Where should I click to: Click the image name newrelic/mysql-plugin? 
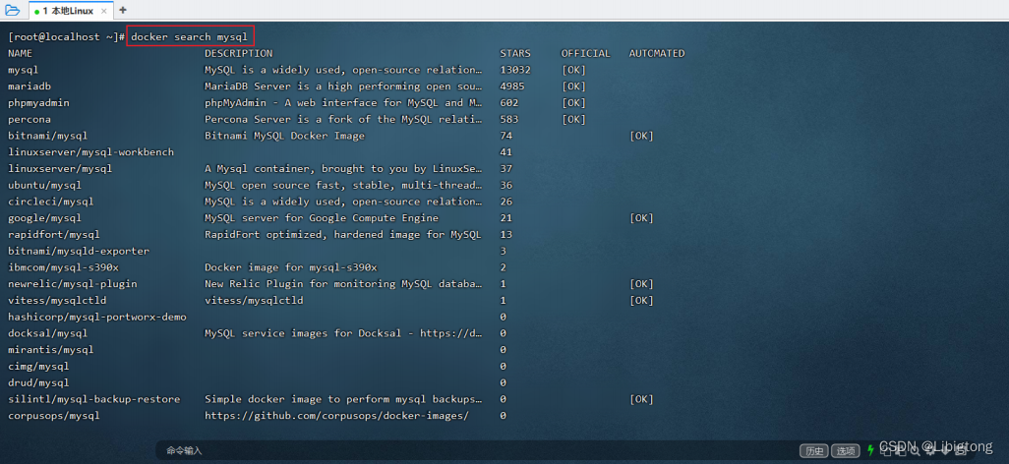point(73,284)
